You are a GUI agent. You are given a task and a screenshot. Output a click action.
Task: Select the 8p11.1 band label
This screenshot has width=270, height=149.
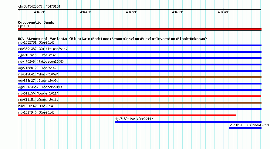(x=24, y=26)
